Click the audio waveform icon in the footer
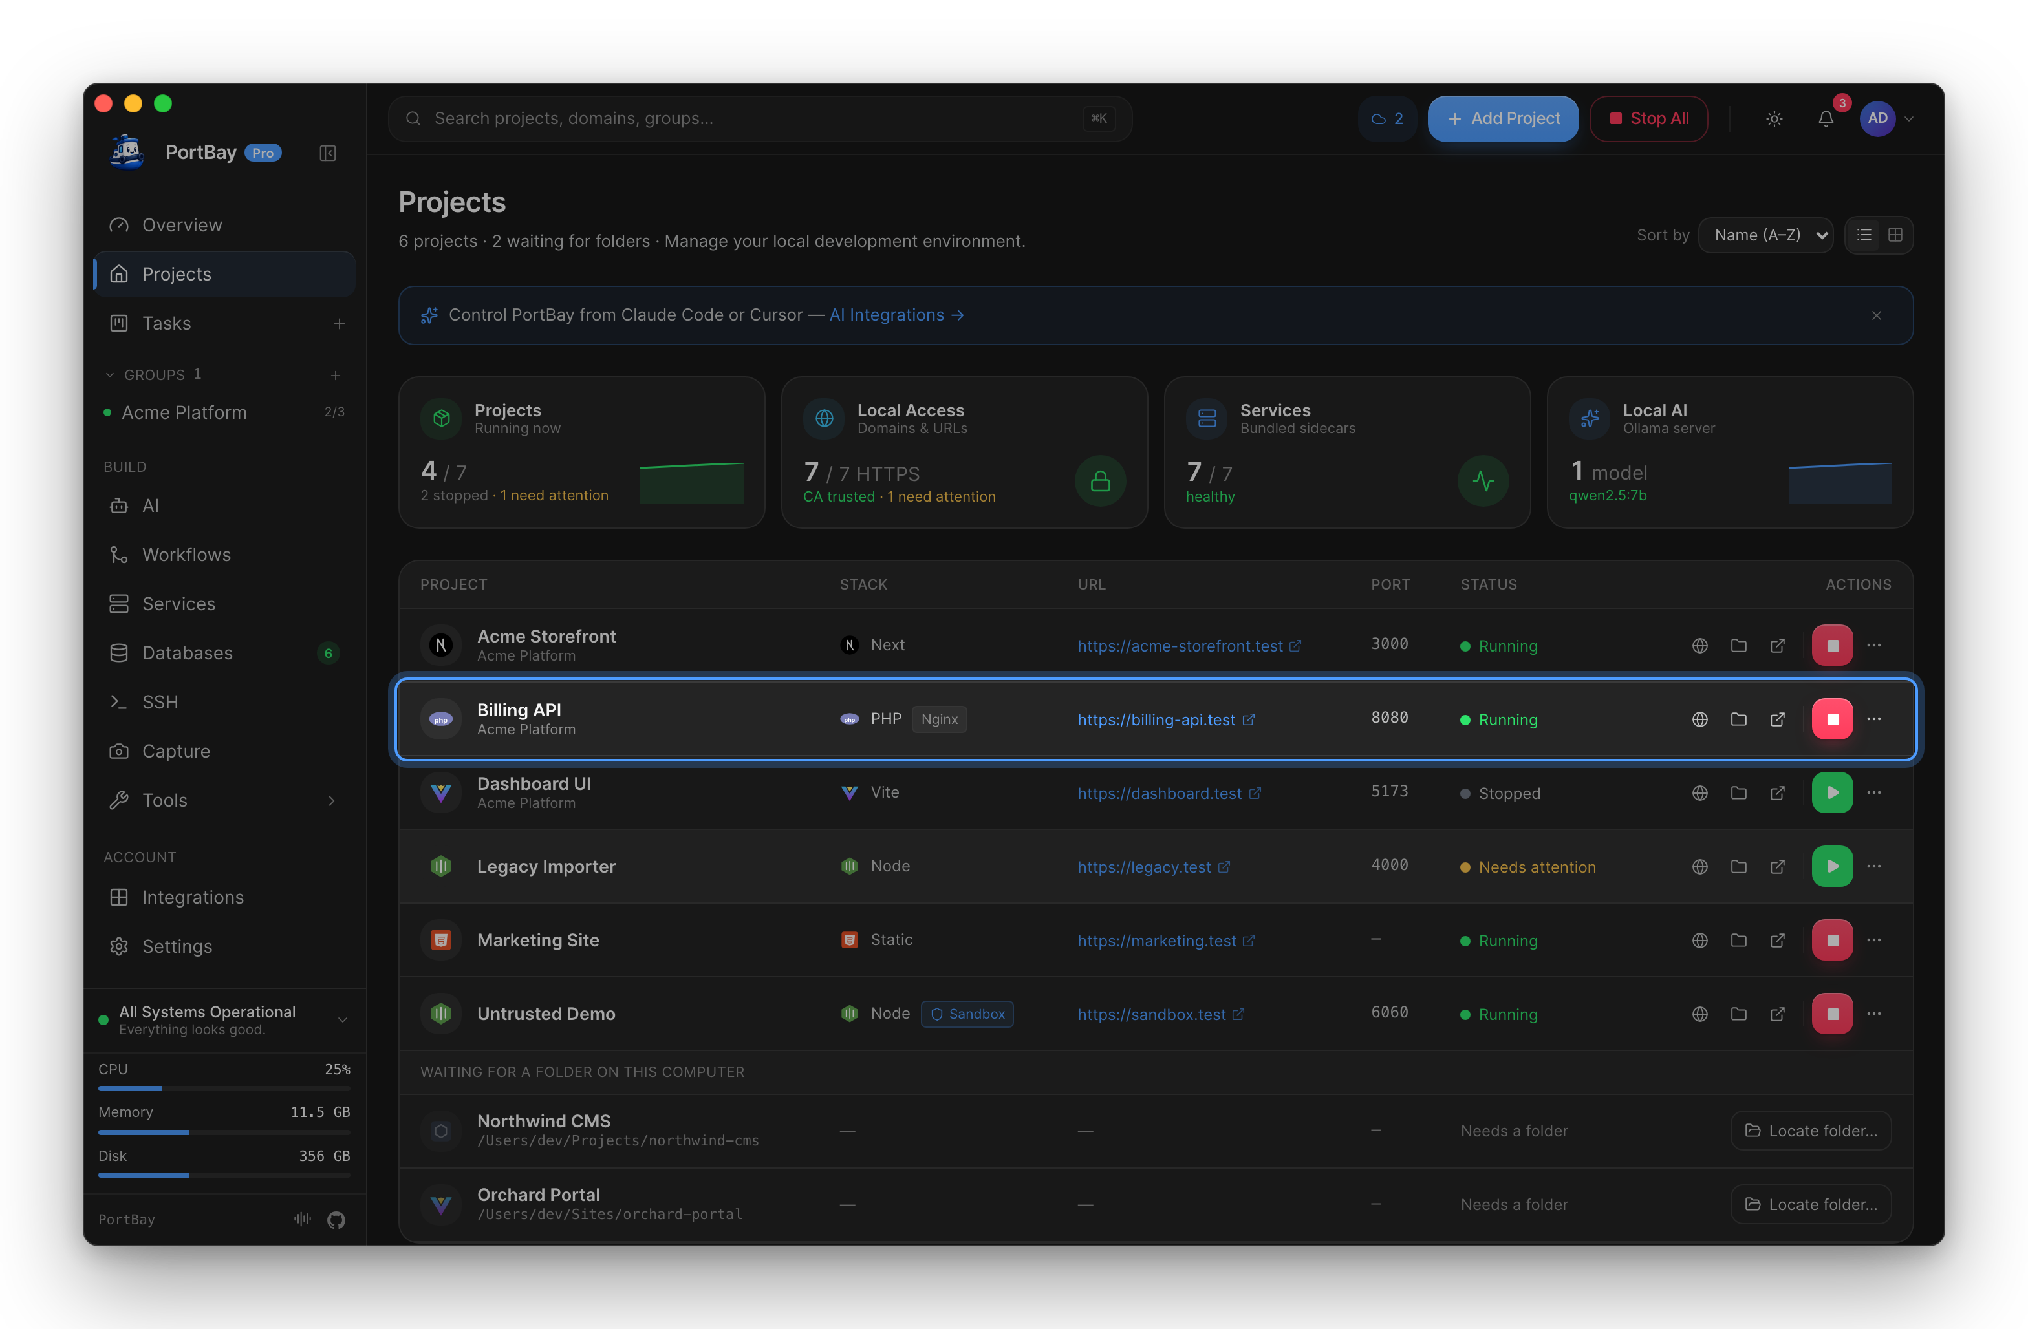This screenshot has height=1329, width=2028. tap(303, 1219)
